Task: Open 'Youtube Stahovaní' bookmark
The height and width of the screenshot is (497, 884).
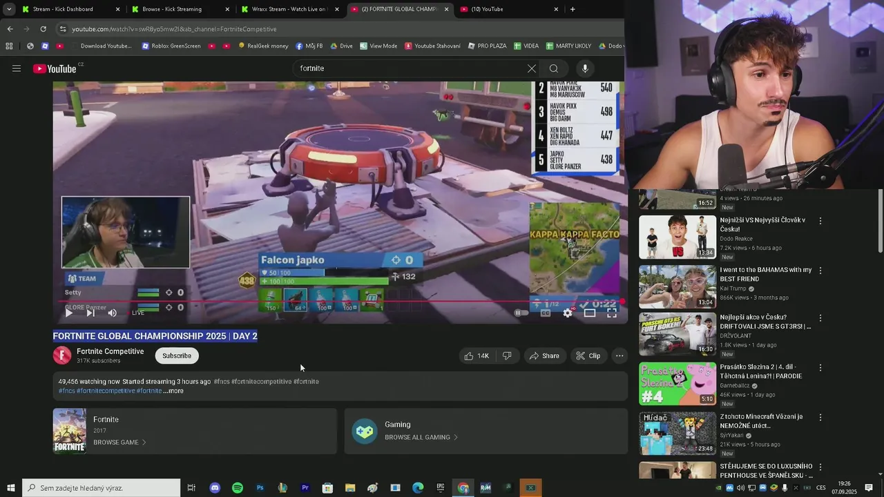Action: pos(432,46)
